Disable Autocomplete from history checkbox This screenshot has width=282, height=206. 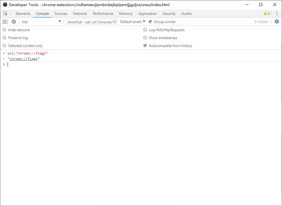click(x=145, y=45)
